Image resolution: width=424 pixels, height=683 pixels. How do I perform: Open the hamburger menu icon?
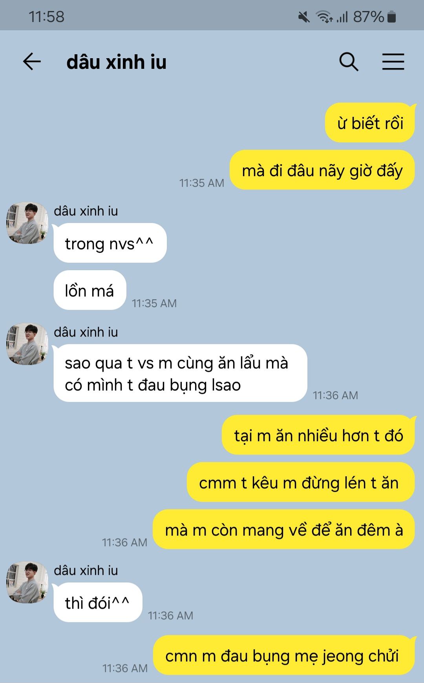[393, 62]
